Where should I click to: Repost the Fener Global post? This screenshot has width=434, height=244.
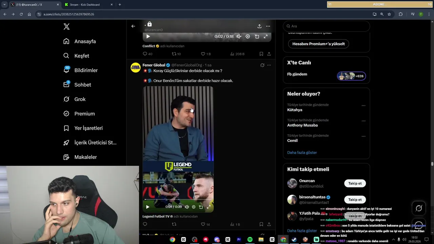tap(174, 224)
